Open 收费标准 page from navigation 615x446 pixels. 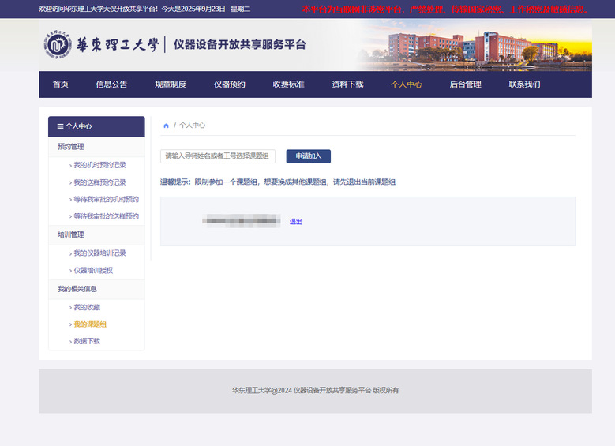tap(288, 84)
